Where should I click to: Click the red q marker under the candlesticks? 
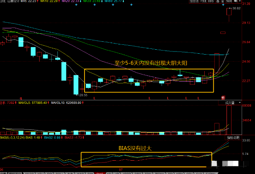[21, 98]
